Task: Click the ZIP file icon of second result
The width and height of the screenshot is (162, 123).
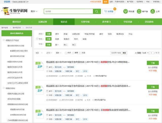Action: [40, 90]
